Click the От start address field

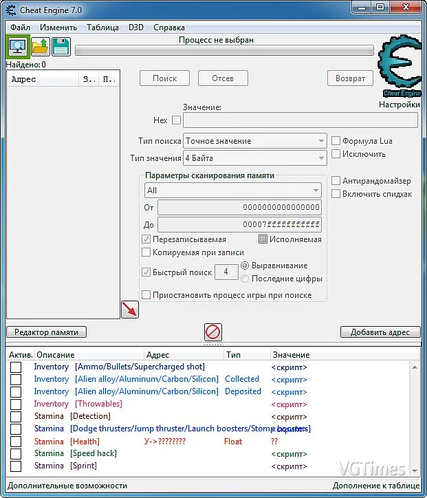pyautogui.click(x=240, y=208)
